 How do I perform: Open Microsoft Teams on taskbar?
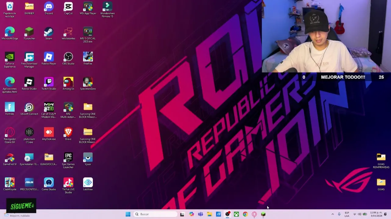[200, 214]
